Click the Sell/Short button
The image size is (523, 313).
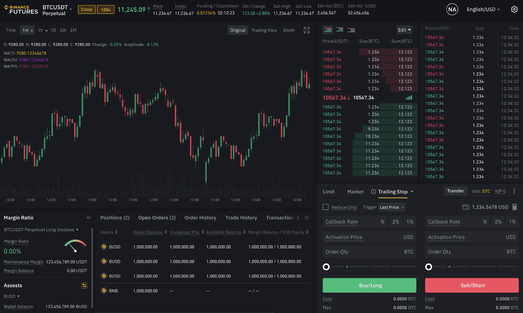coord(472,285)
